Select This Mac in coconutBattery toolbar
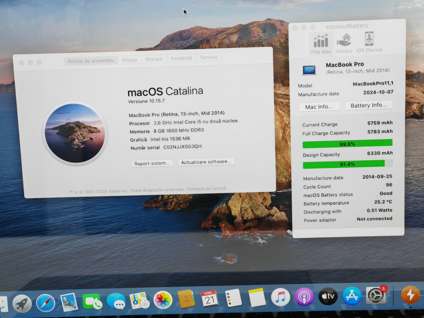This screenshot has height=318, width=424. click(x=321, y=44)
